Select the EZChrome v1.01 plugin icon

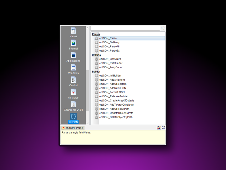pyautogui.click(x=73, y=104)
